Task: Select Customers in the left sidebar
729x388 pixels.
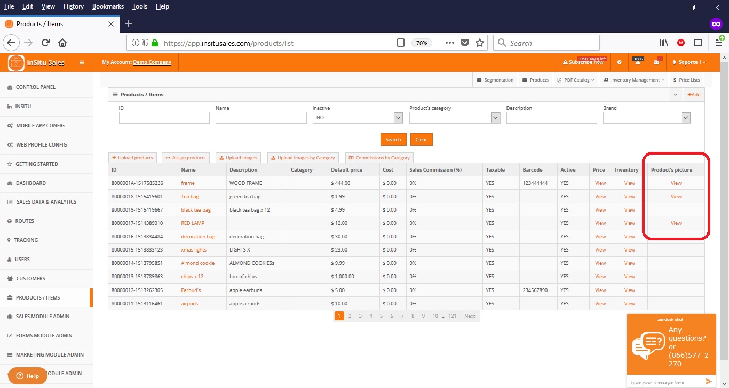Action: (30, 278)
